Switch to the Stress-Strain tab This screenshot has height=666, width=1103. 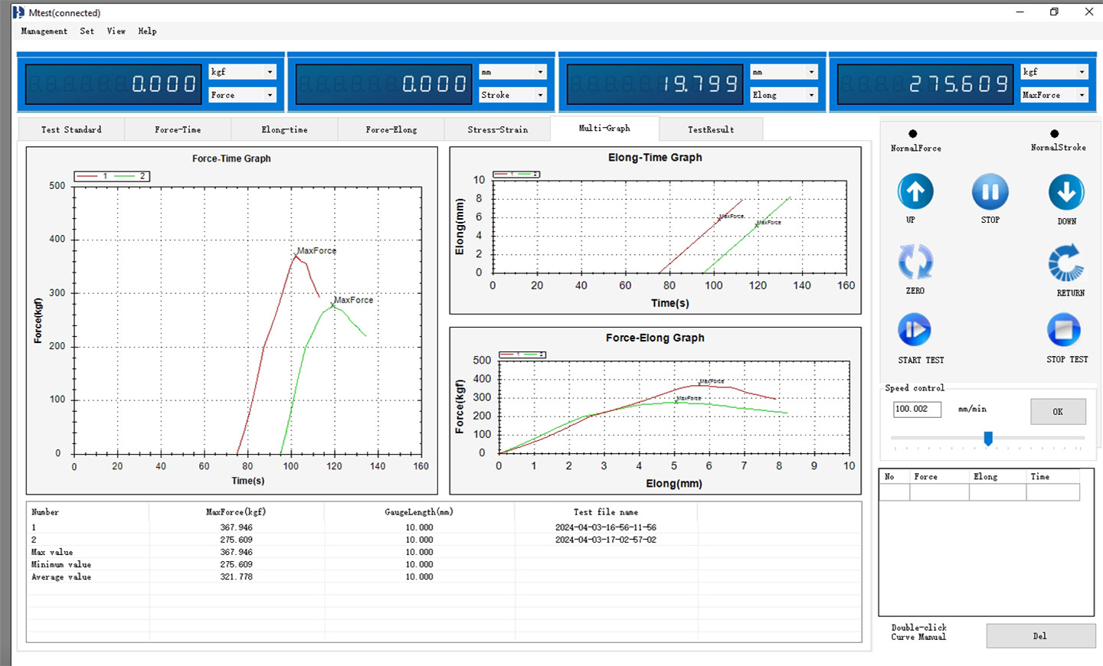(x=497, y=129)
